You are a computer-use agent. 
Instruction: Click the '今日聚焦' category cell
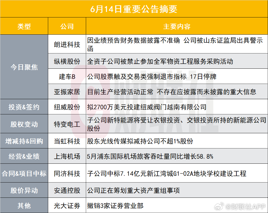pyautogui.click(x=24, y=67)
